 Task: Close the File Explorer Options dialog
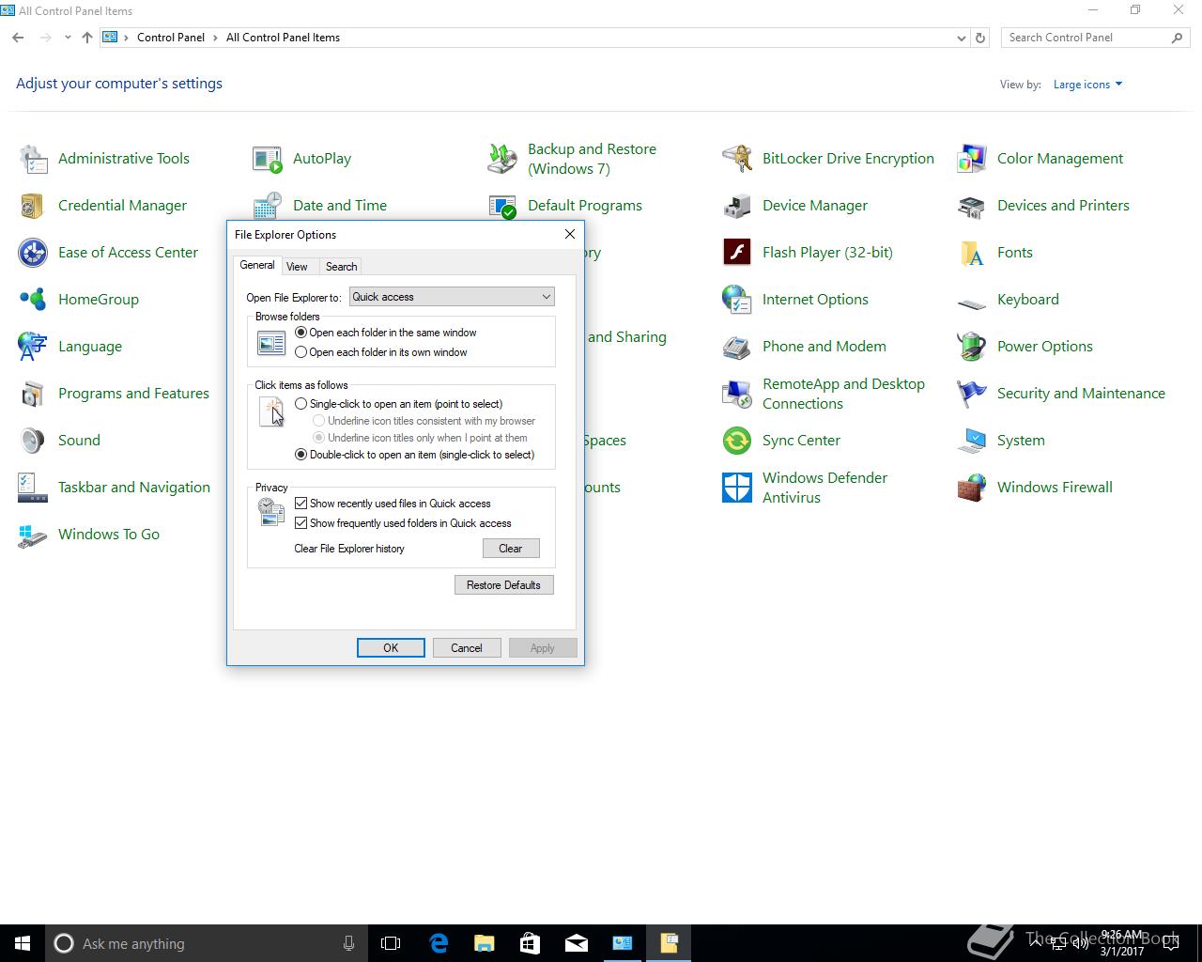point(569,234)
